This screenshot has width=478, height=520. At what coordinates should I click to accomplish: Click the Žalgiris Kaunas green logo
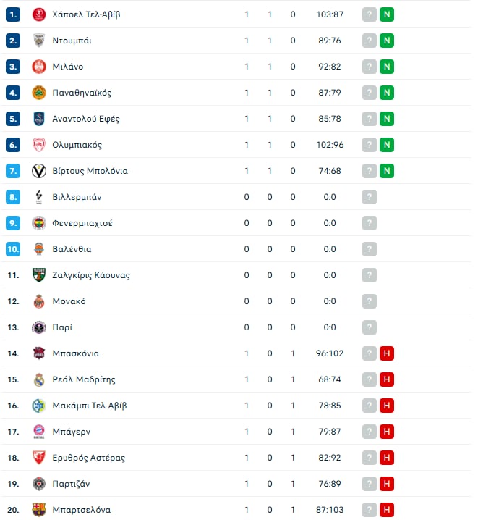39,275
